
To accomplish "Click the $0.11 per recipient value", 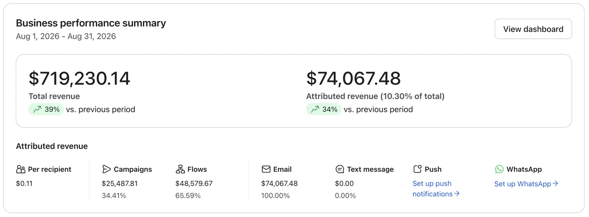I will point(24,184).
